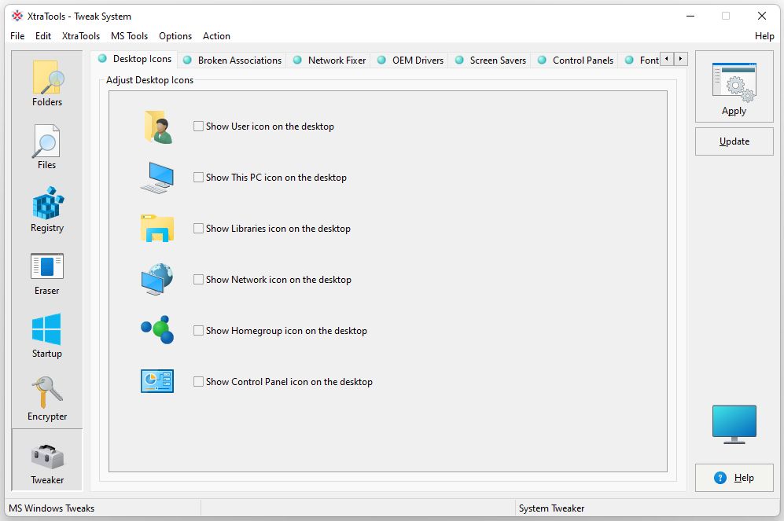Screen dimensions: 784x521
Task: Enable Show Control Panel icon checkbox
Action: click(198, 382)
